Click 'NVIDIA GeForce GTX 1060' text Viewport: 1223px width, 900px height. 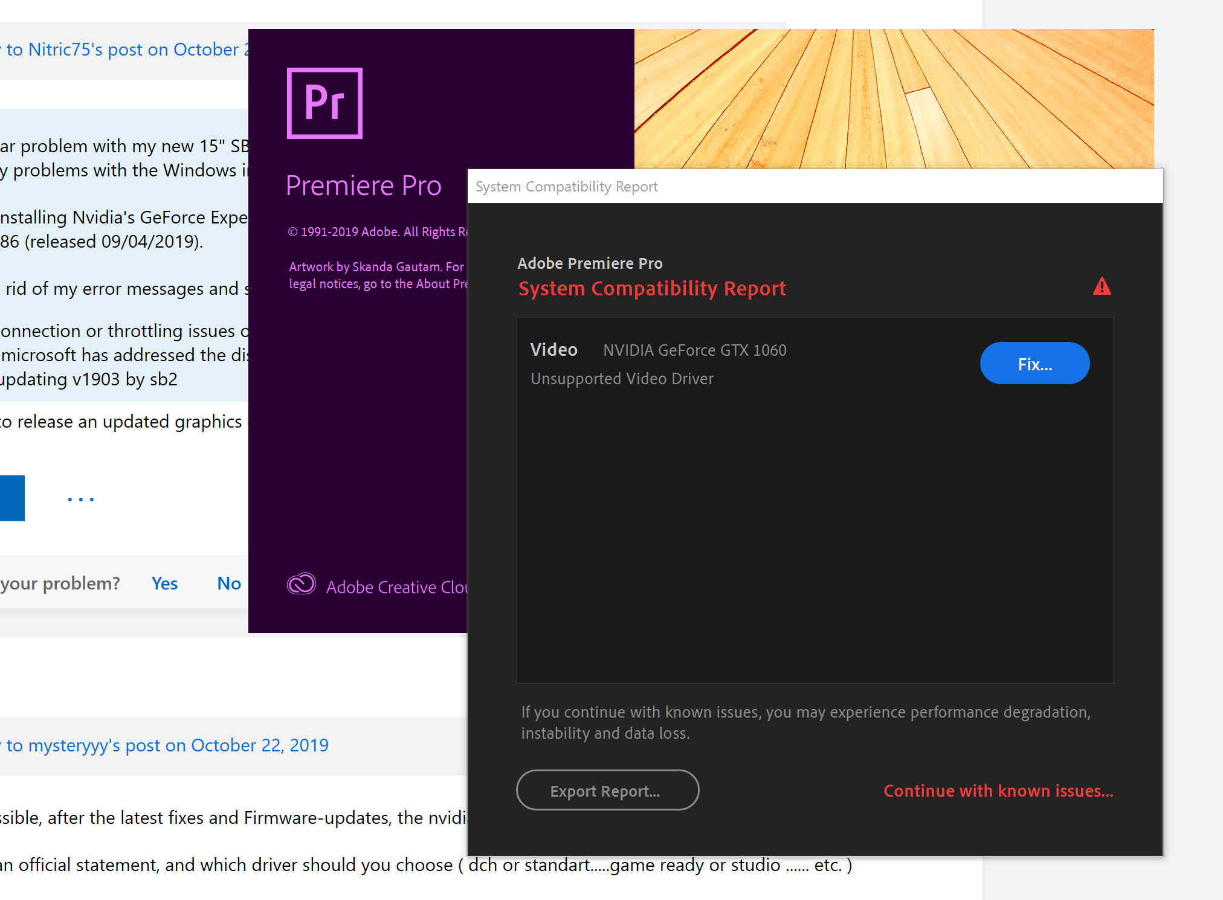click(x=695, y=350)
